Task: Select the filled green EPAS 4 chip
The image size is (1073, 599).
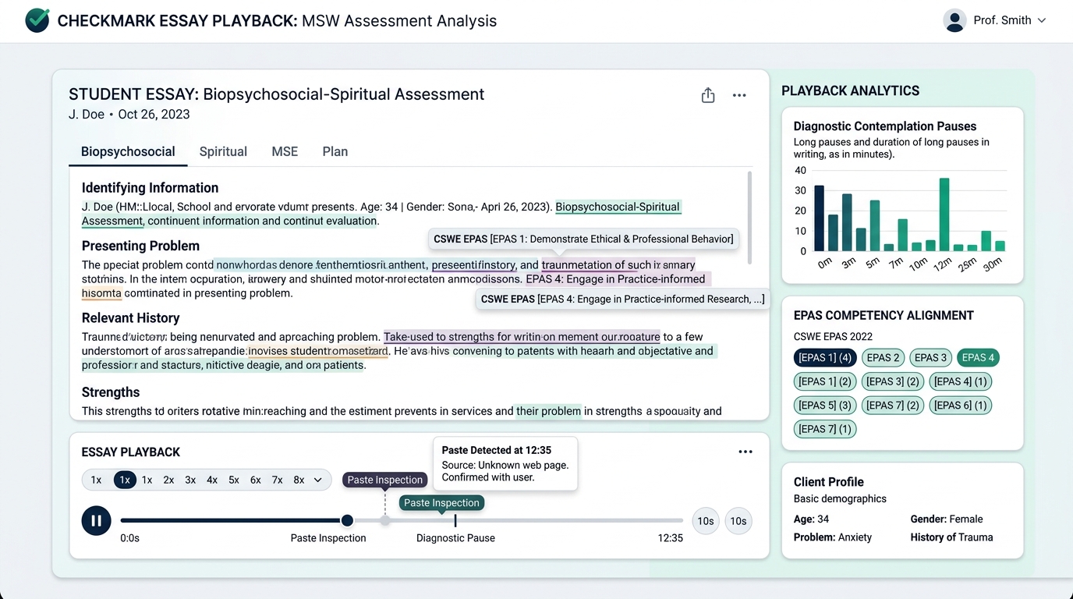Action: click(979, 358)
